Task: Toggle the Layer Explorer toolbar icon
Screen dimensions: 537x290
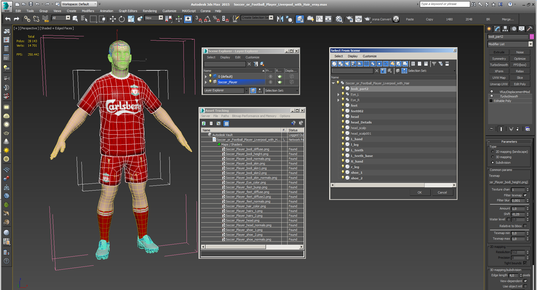Action: point(300,19)
